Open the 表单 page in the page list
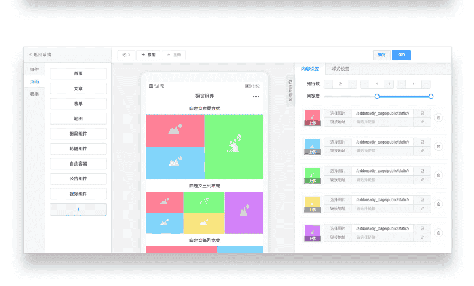The image size is (474, 286). (78, 103)
